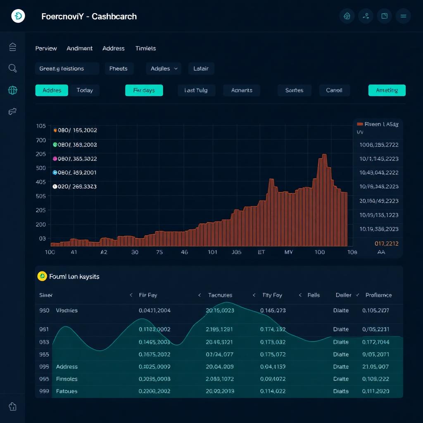Click value 0.2209,2002 in Patoues row
The width and height of the screenshot is (423, 423).
coord(154,391)
